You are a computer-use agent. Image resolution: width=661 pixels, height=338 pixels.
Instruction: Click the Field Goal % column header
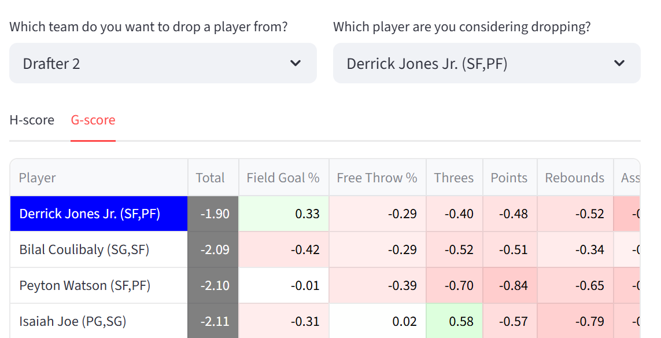pos(283,178)
